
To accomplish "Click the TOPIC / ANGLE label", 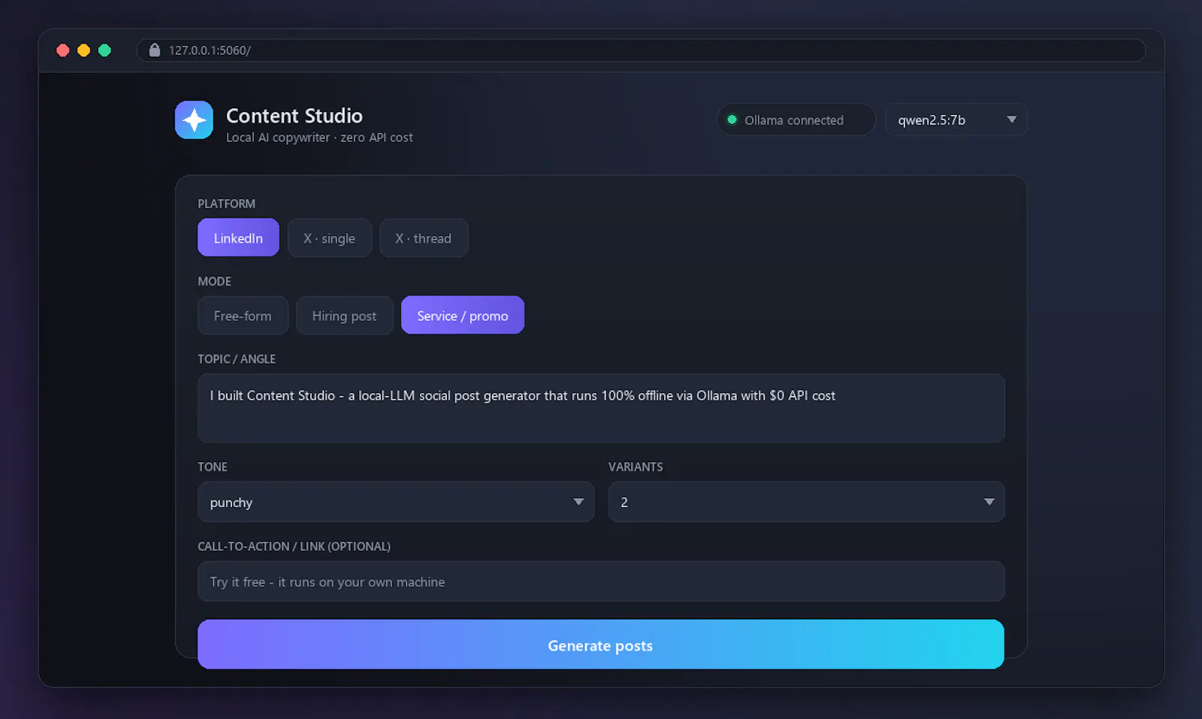I will point(237,359).
